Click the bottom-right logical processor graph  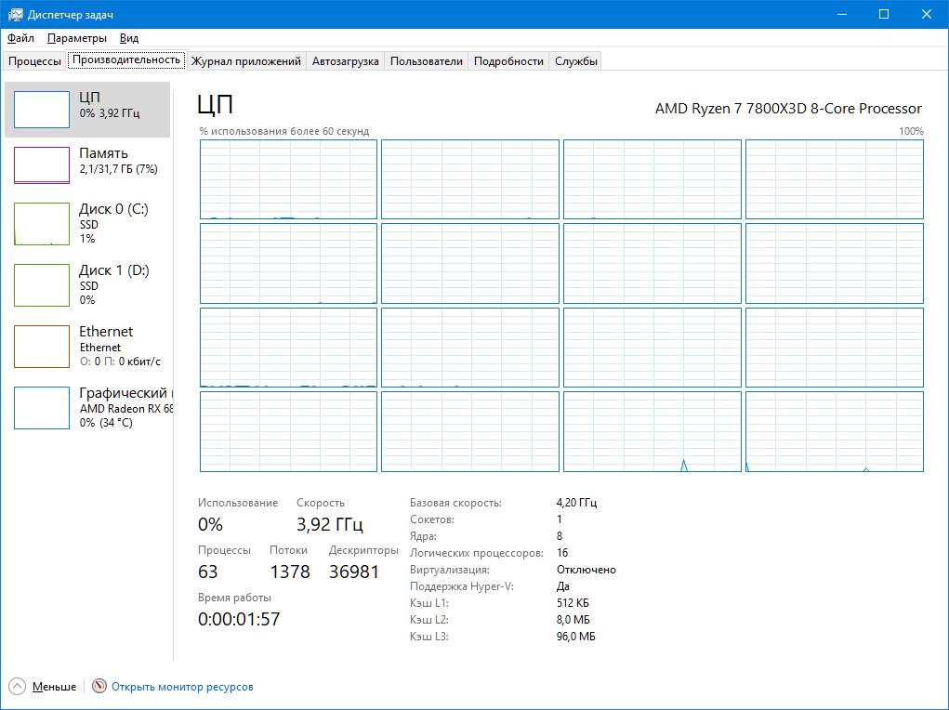pyautogui.click(x=835, y=431)
